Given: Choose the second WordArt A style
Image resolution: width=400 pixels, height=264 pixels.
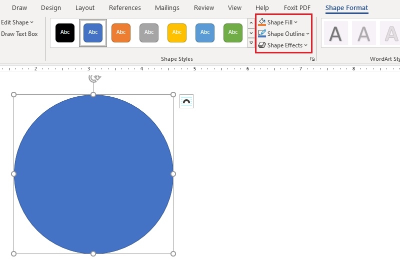Looking at the screenshot, I should coord(364,33).
